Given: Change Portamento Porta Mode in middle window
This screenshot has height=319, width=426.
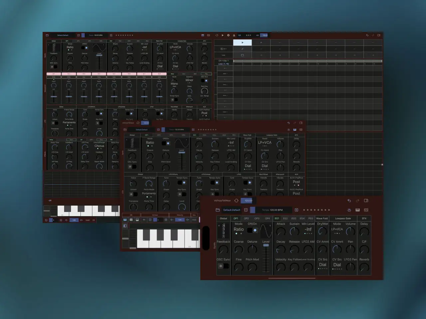Looking at the screenshot, I should 149,193.
